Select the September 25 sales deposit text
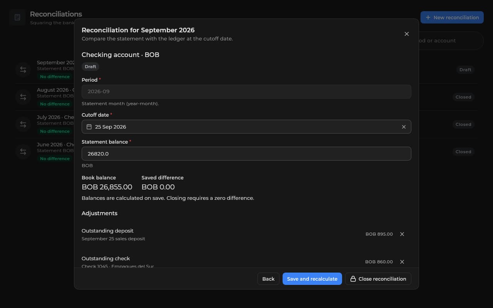This screenshot has width=493, height=308. [113, 239]
